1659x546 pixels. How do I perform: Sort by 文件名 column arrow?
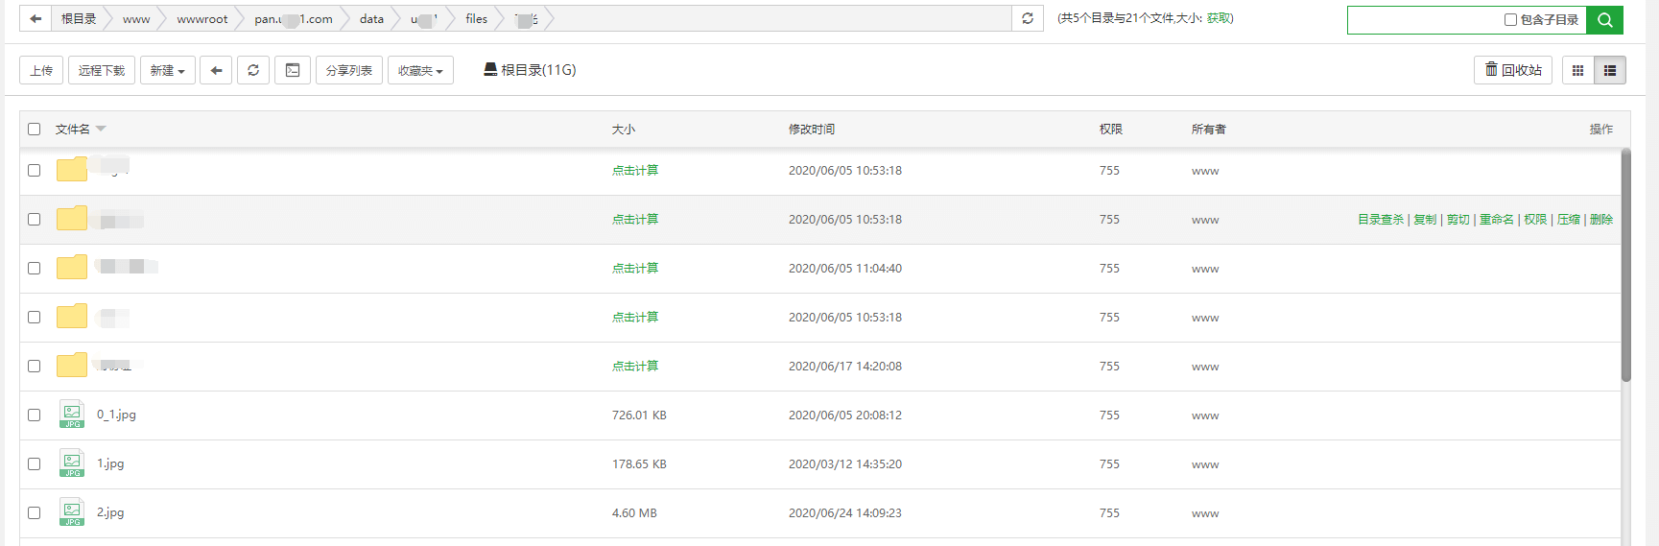101,129
